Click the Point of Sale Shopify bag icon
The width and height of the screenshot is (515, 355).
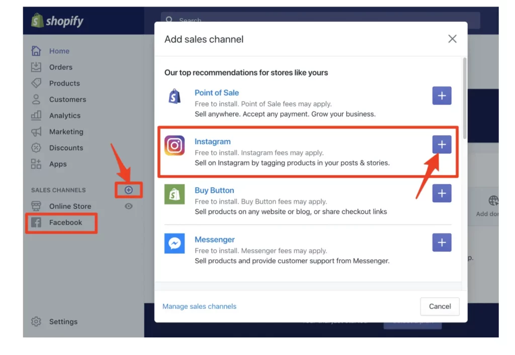pyautogui.click(x=175, y=96)
